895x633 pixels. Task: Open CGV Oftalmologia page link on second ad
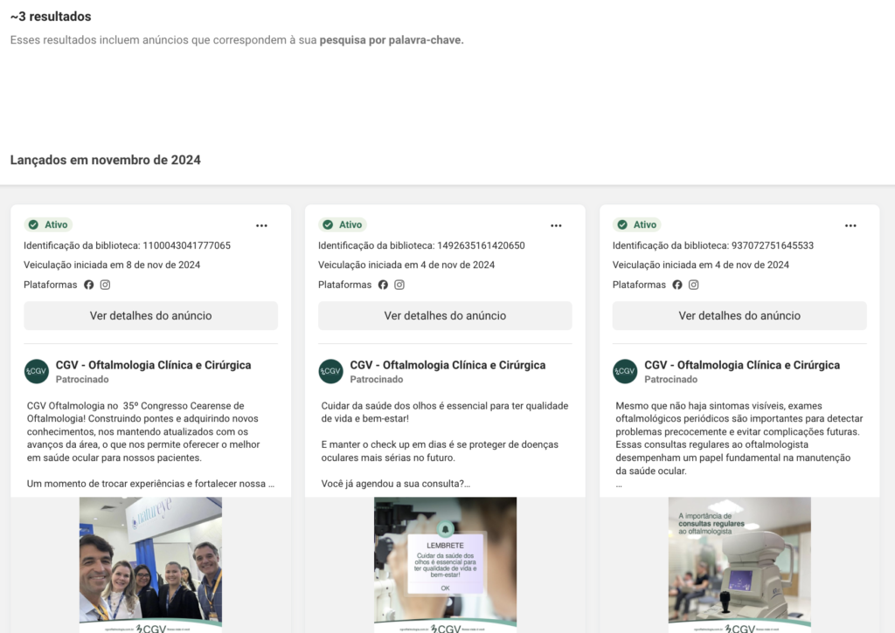[447, 365]
